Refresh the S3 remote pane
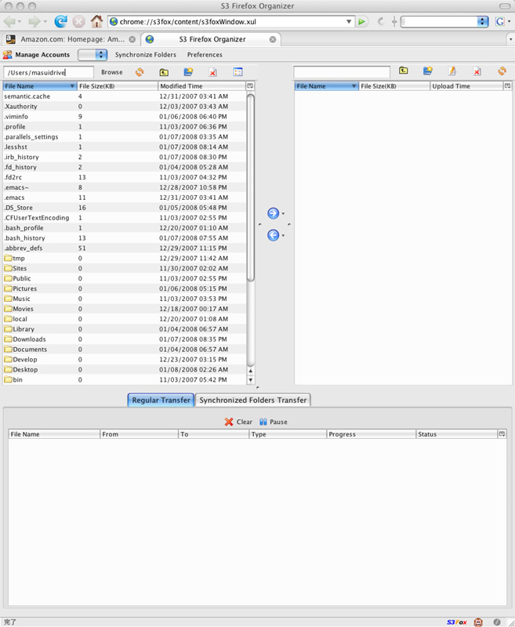This screenshot has width=515, height=627. [502, 71]
